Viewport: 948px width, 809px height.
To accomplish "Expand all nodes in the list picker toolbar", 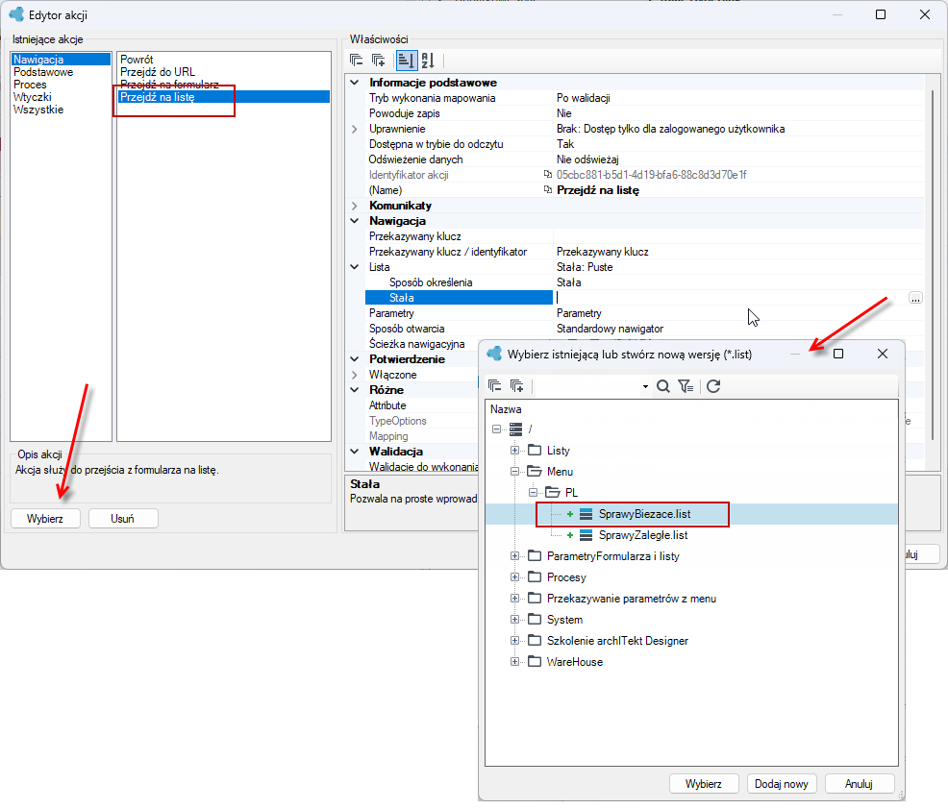I will tap(517, 386).
